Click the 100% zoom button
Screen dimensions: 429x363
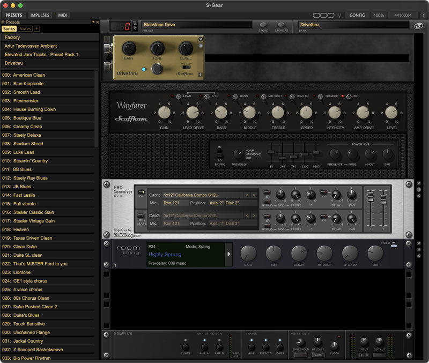(x=379, y=16)
